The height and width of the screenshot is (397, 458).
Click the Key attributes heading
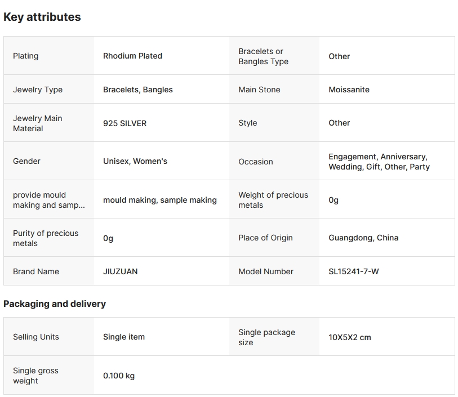(x=42, y=17)
